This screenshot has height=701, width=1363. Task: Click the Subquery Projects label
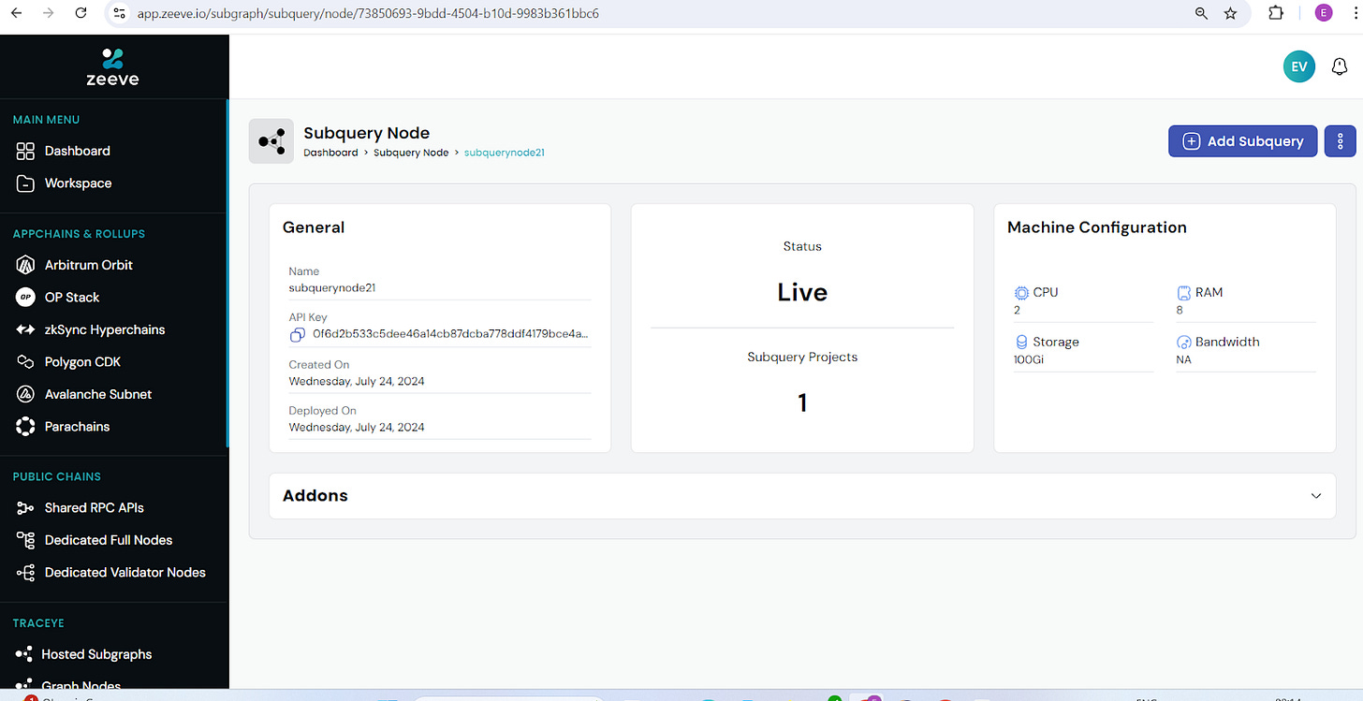(802, 357)
